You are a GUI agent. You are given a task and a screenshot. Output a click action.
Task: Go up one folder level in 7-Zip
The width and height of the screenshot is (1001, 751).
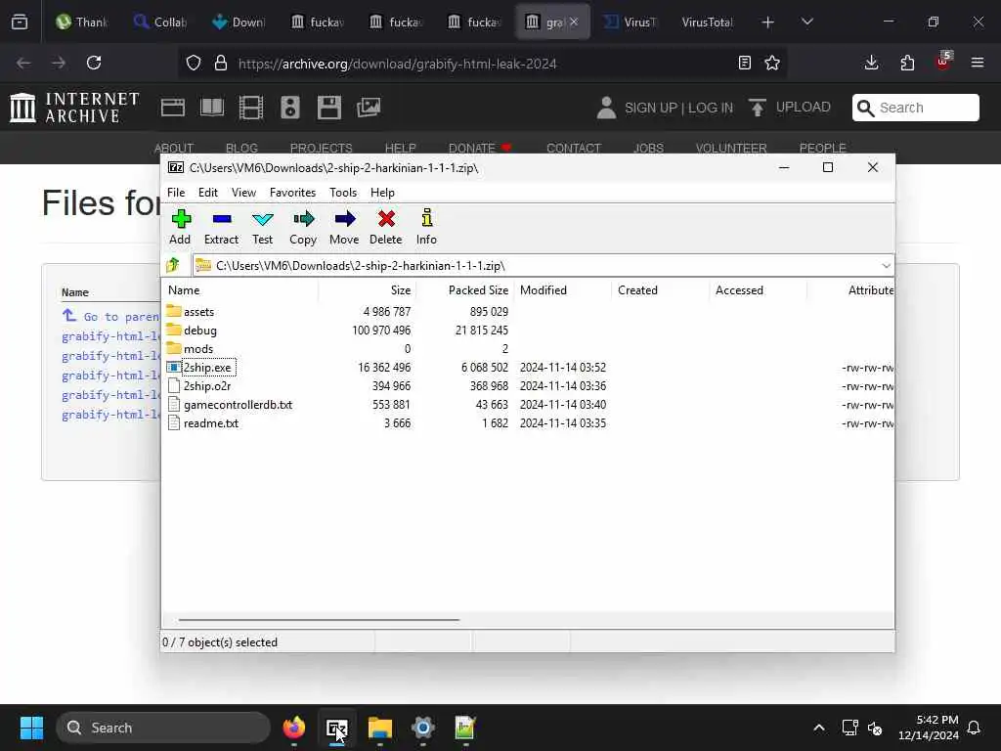173,265
